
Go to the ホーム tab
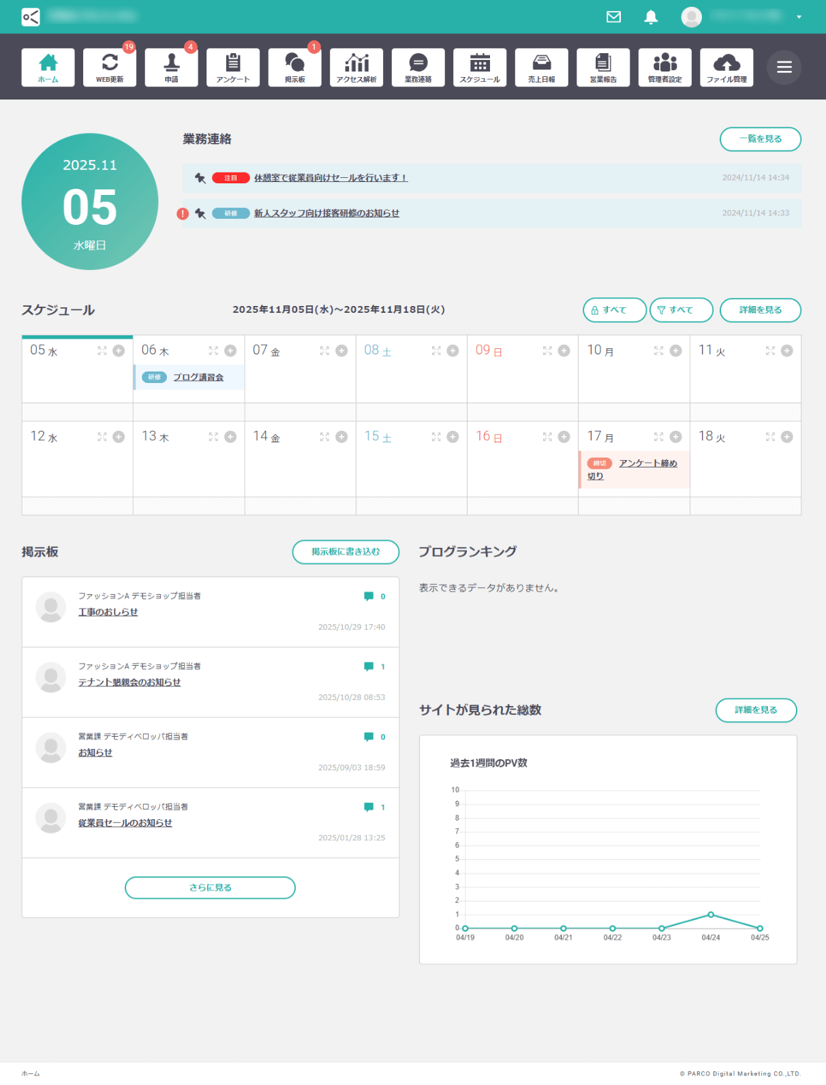click(x=48, y=67)
